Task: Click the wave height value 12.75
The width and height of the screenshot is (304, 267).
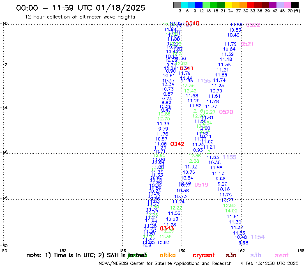Action: [164, 119]
